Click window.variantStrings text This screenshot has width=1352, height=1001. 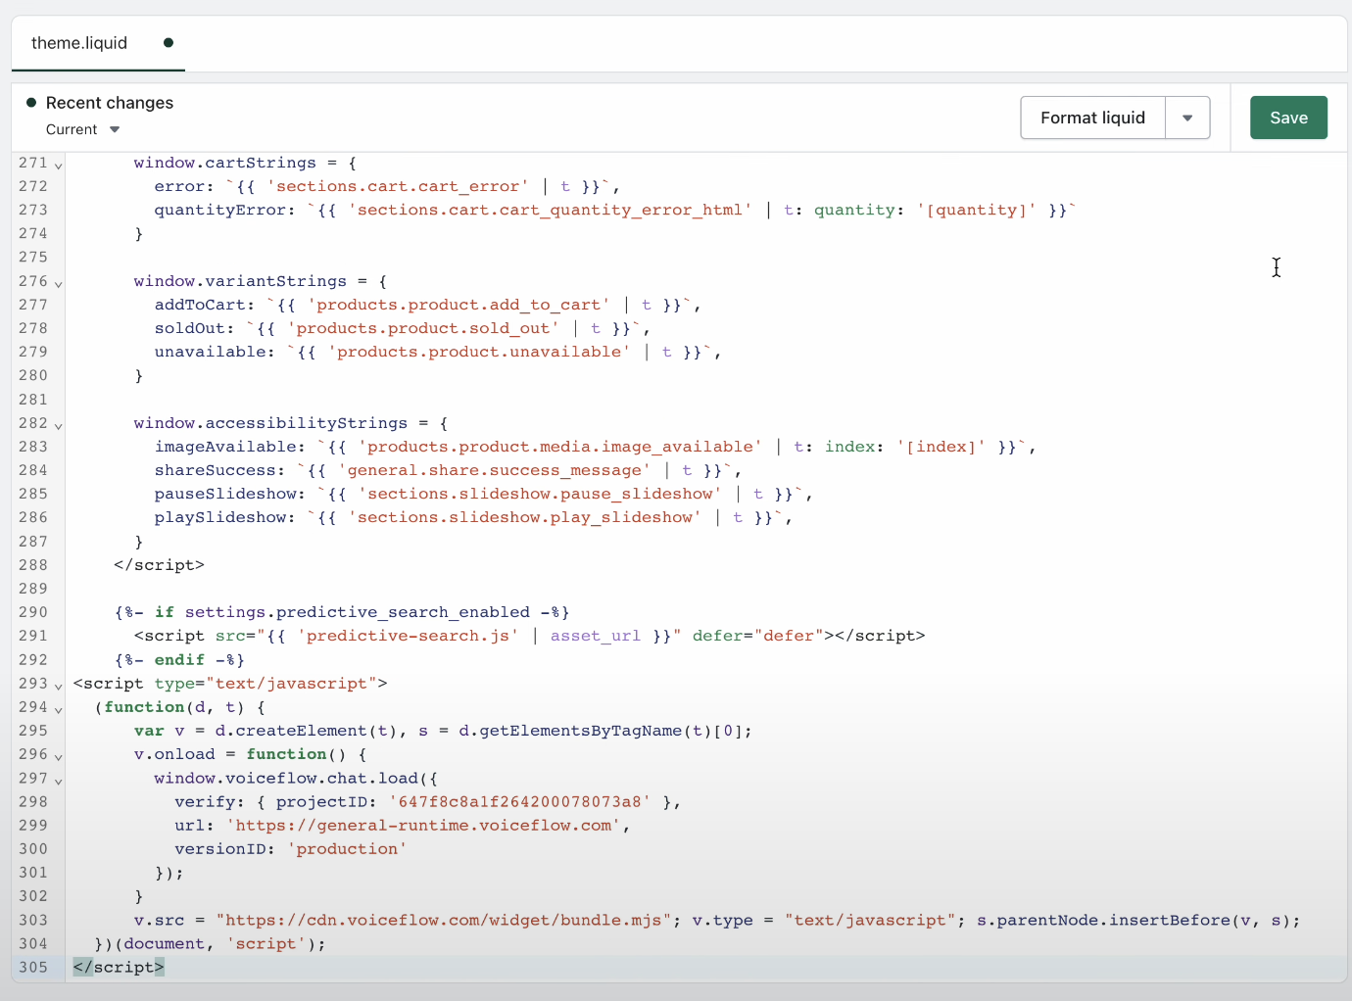pyautogui.click(x=240, y=281)
